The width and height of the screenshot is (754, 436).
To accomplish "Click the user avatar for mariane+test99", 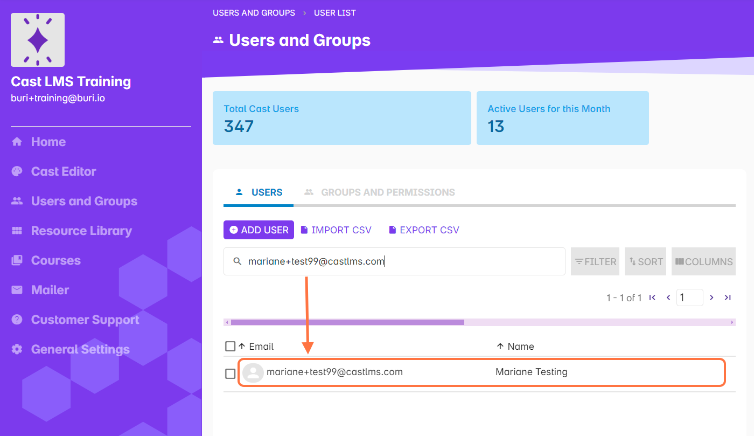I will (x=253, y=372).
